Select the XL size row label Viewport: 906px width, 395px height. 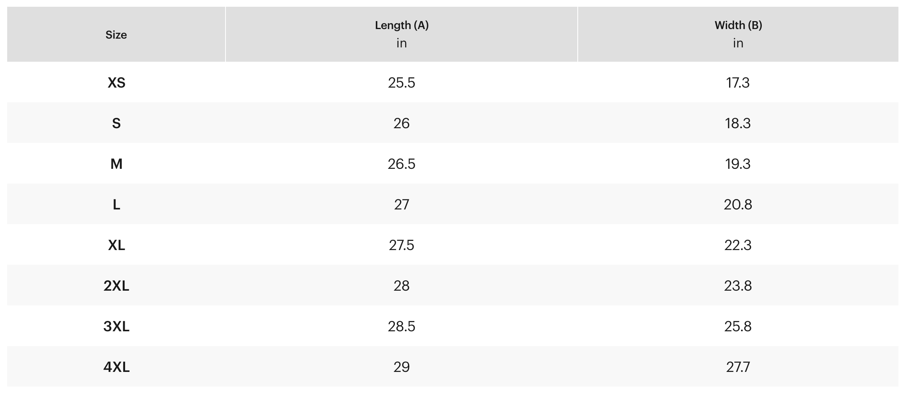(x=116, y=245)
